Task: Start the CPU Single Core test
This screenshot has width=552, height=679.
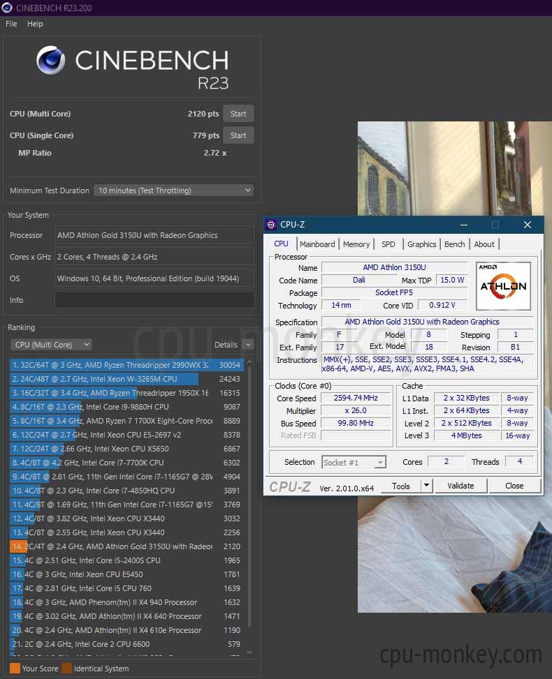Action: (x=238, y=135)
